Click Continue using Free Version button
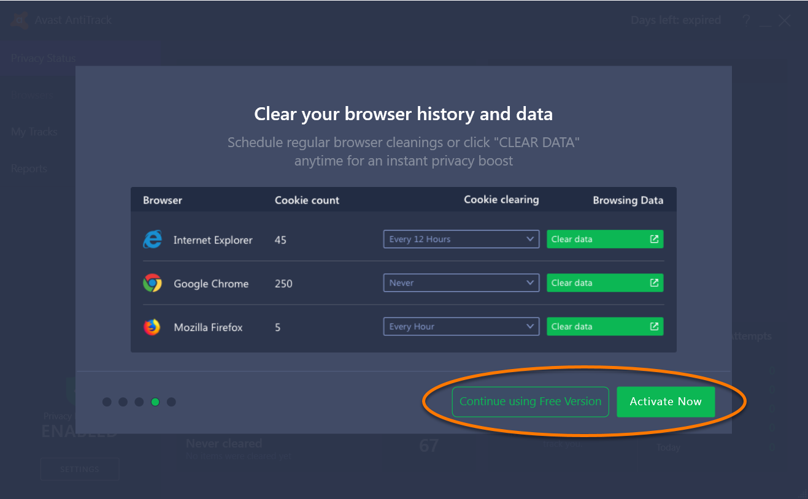 pos(530,402)
